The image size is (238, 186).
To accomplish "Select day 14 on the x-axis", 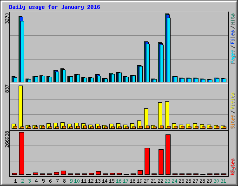I will coord(105,181).
